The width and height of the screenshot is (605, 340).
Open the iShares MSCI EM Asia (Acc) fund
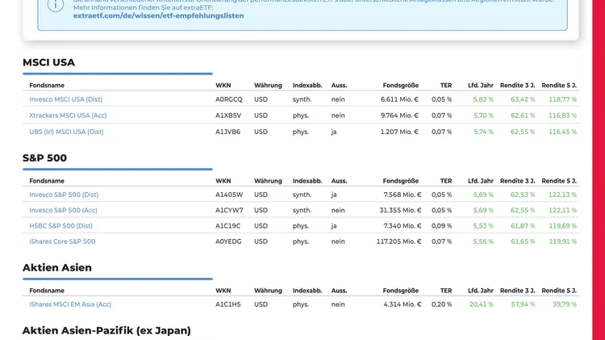(70, 304)
